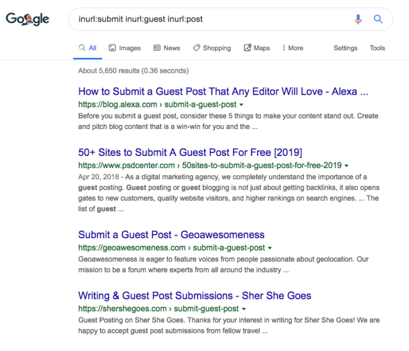Expand the blog.alexa.com result dropdown arrow
Image resolution: width=409 pixels, height=351 pixels.
[241, 105]
